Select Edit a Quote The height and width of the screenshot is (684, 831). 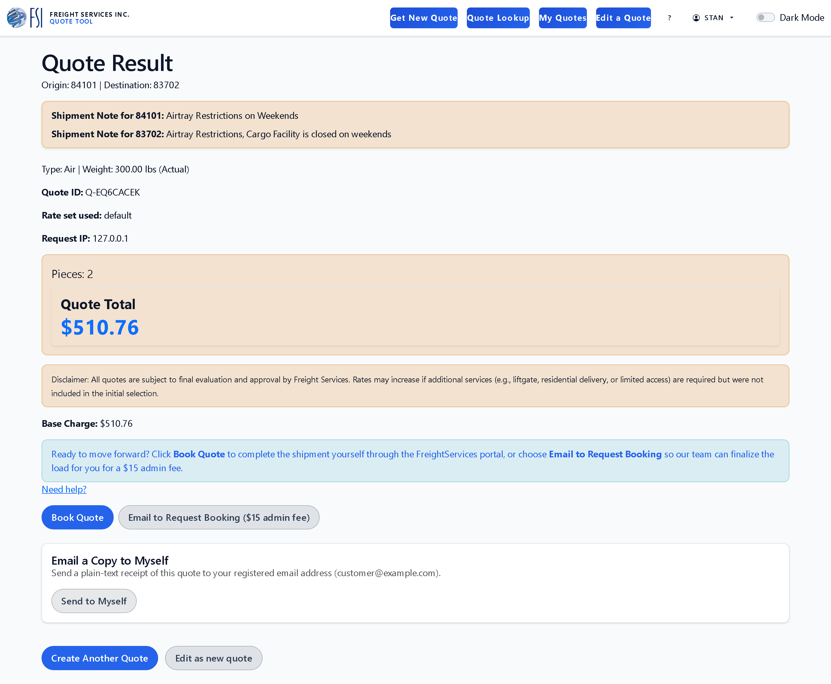point(623,18)
